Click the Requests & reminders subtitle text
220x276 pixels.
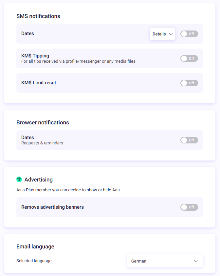(x=42, y=143)
